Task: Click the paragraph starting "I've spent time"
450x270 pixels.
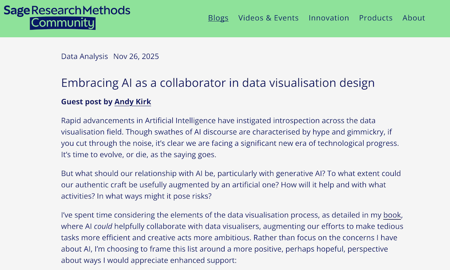Action: 225,238
